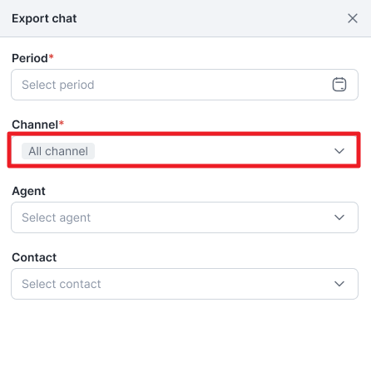Click the Select period input field
The width and height of the screenshot is (371, 371).
[x=185, y=85]
